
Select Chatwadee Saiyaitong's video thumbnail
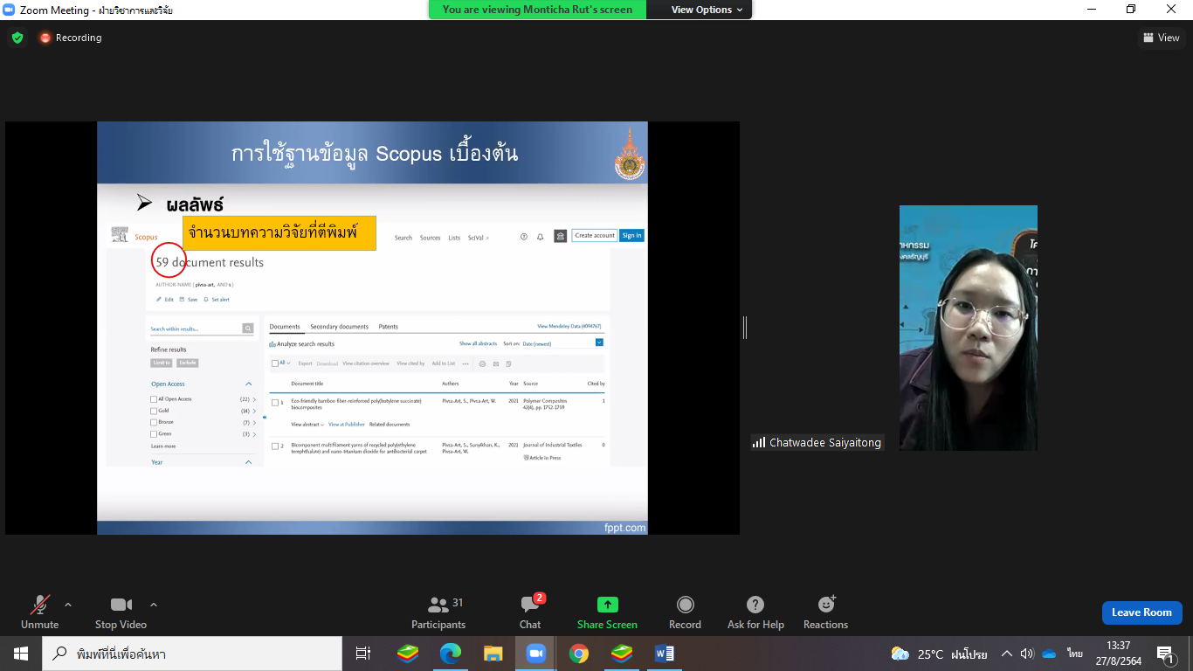click(x=969, y=328)
